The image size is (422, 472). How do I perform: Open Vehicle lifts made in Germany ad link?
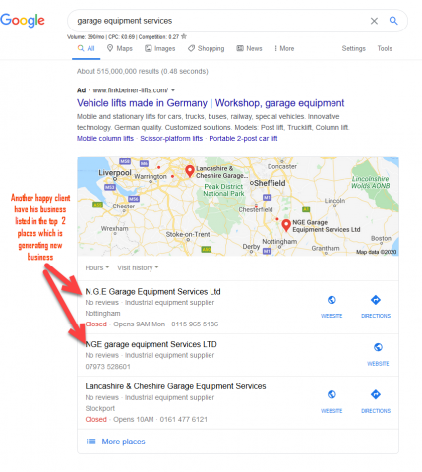point(211,103)
